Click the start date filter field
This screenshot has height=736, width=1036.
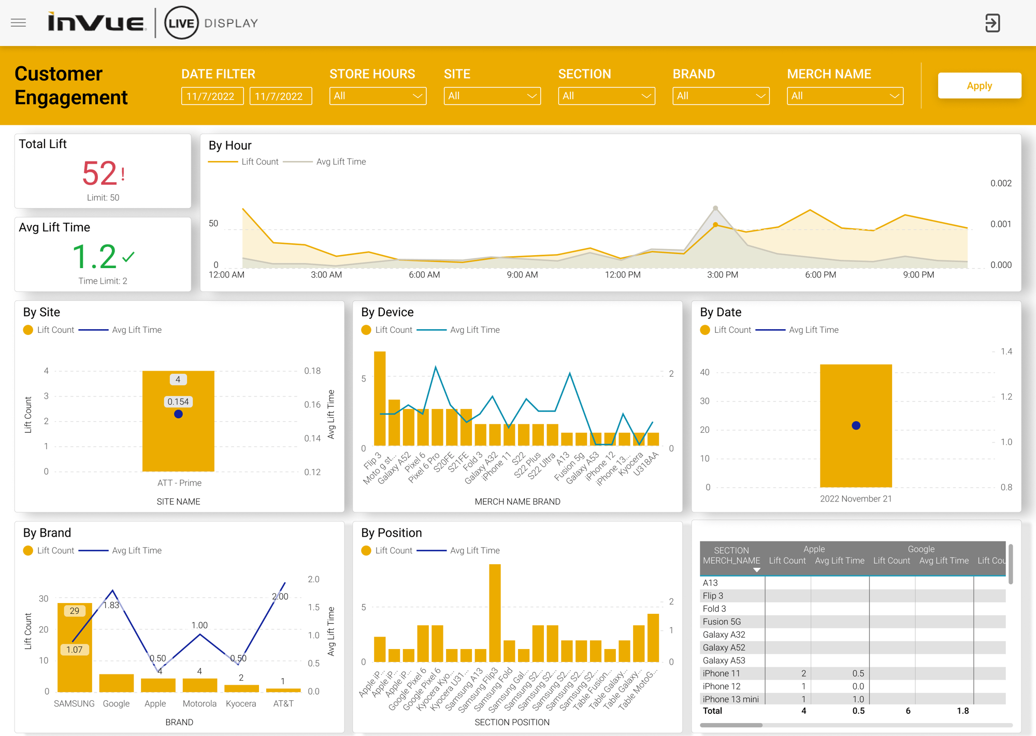(x=212, y=96)
